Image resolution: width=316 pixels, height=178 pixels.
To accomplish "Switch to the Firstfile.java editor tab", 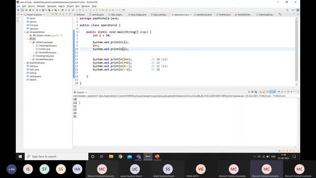I will pos(224,14).
